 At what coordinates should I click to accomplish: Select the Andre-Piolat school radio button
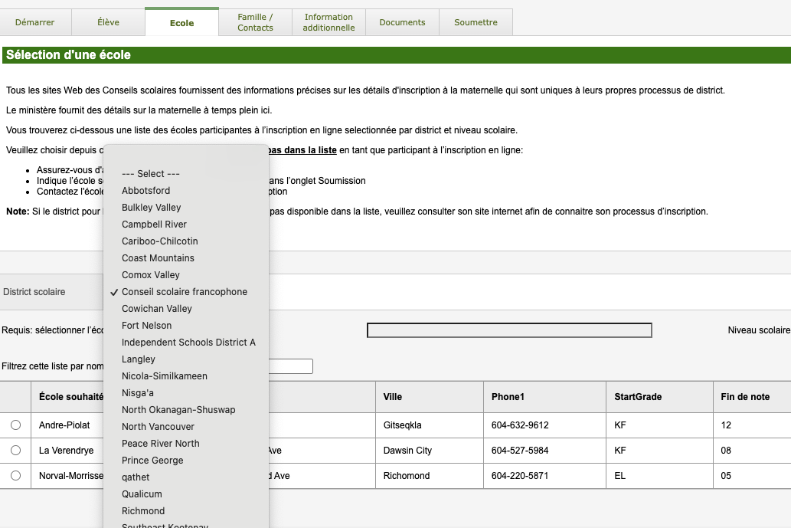pos(15,425)
